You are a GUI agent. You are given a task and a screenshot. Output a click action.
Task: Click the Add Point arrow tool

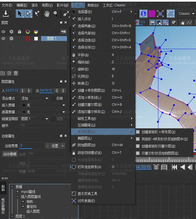click(x=37, y=14)
